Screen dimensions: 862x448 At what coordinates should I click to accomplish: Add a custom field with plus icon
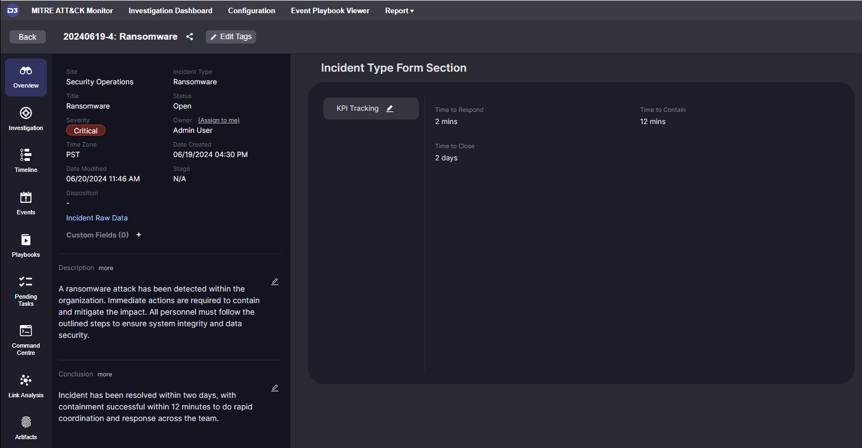(x=139, y=235)
